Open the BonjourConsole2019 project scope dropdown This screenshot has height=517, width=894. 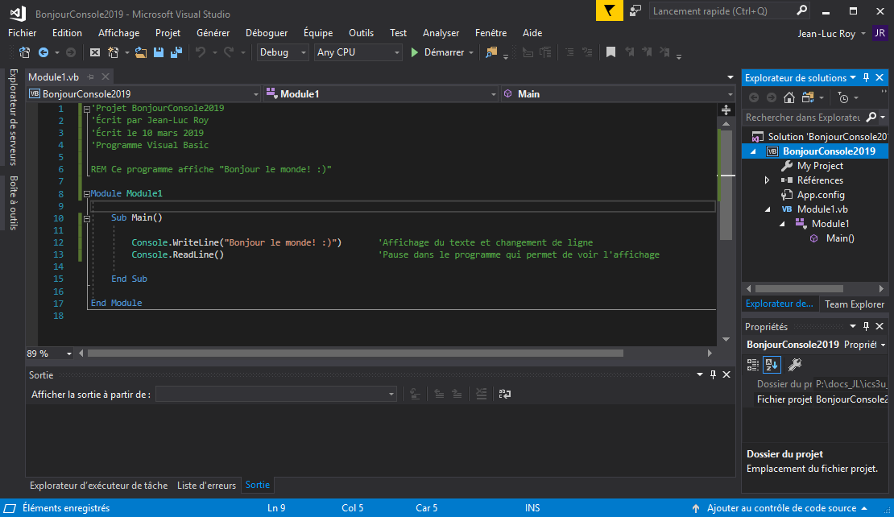(143, 94)
